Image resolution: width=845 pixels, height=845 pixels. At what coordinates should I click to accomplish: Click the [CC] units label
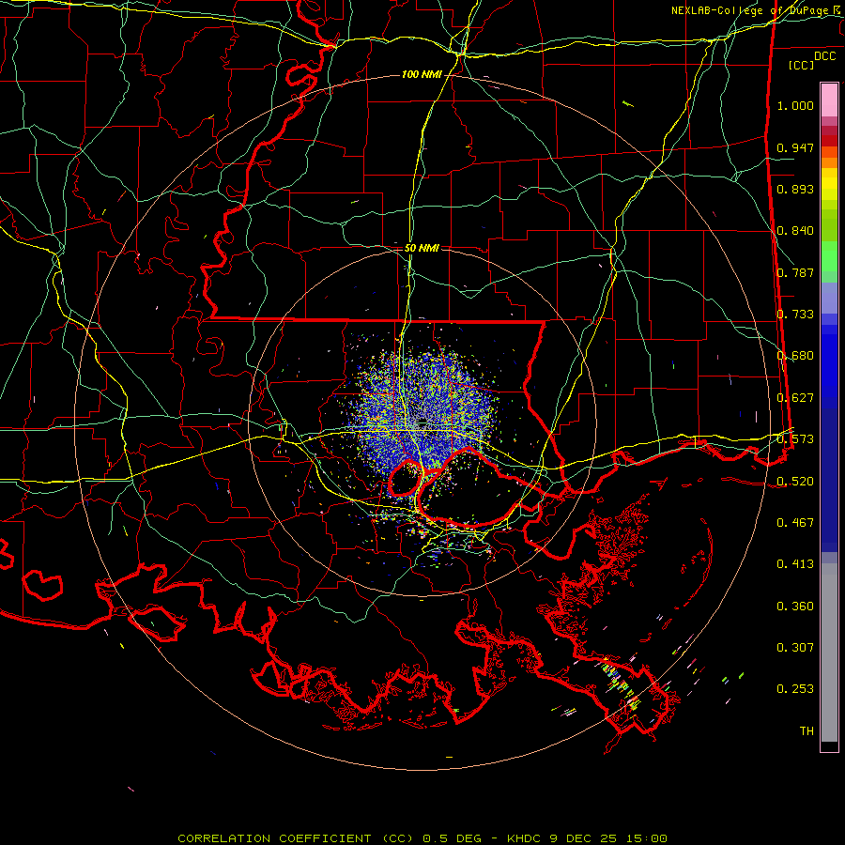click(802, 65)
